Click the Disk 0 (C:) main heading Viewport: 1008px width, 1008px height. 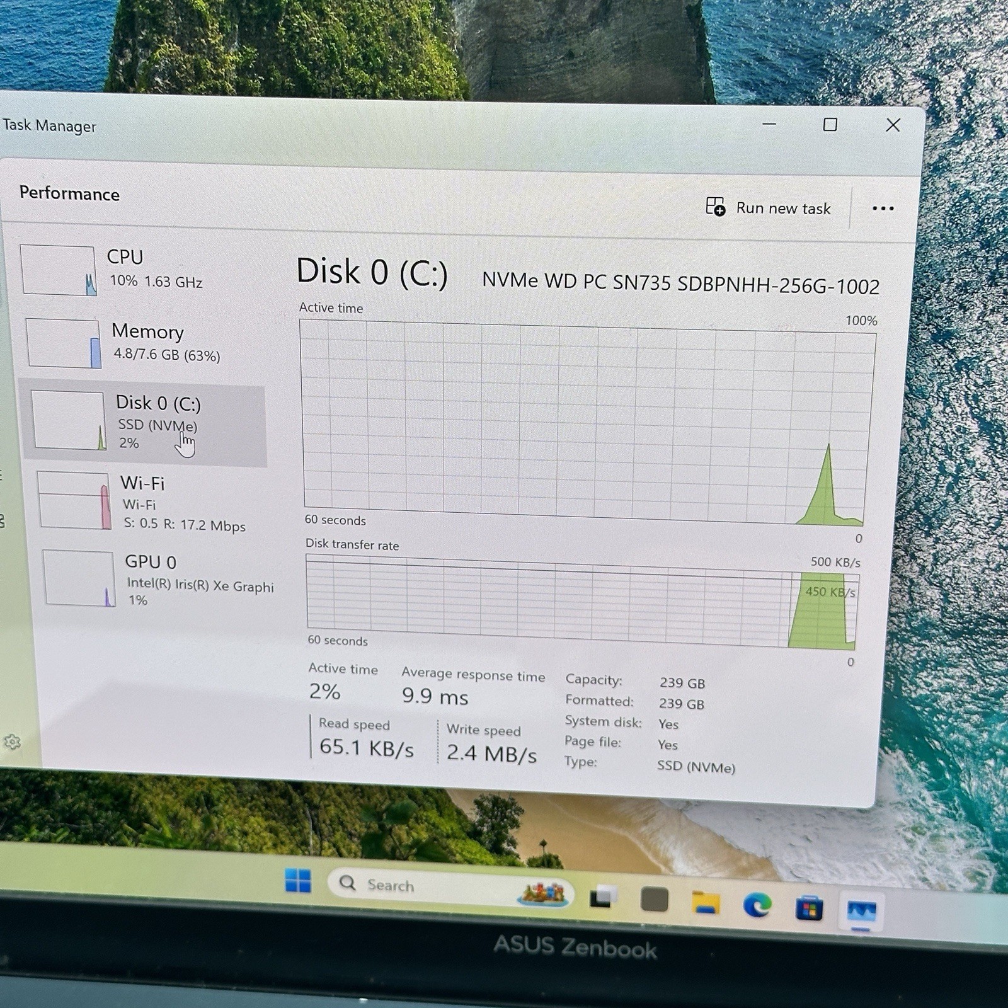click(x=372, y=272)
